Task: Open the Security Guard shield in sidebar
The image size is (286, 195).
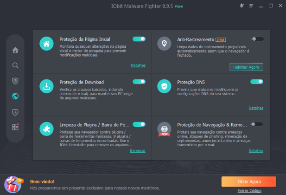Action: click(15, 81)
